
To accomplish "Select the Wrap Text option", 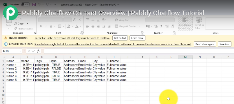I will click(122, 20).
